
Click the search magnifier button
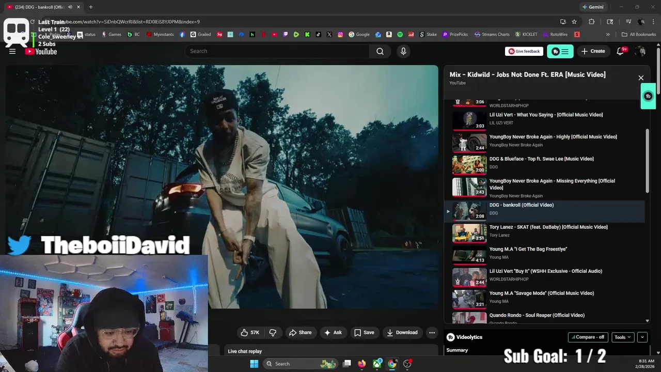click(380, 51)
